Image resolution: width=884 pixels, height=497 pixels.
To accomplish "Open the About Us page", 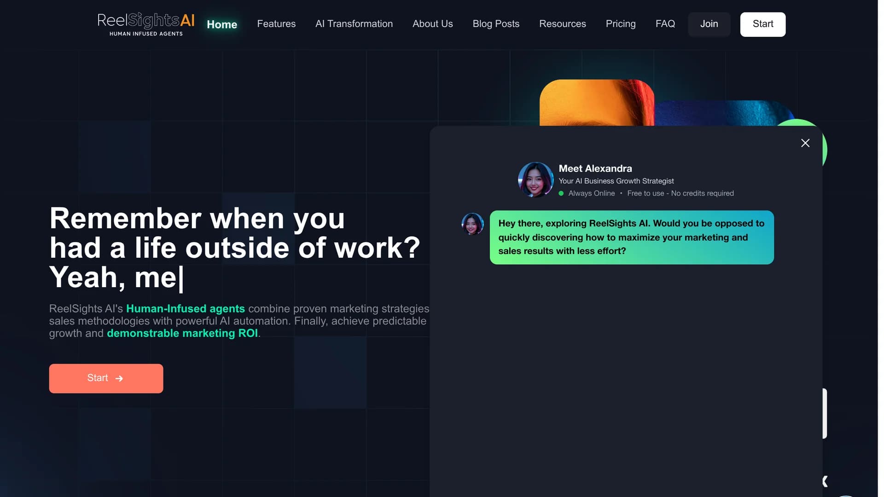I will [x=433, y=24].
